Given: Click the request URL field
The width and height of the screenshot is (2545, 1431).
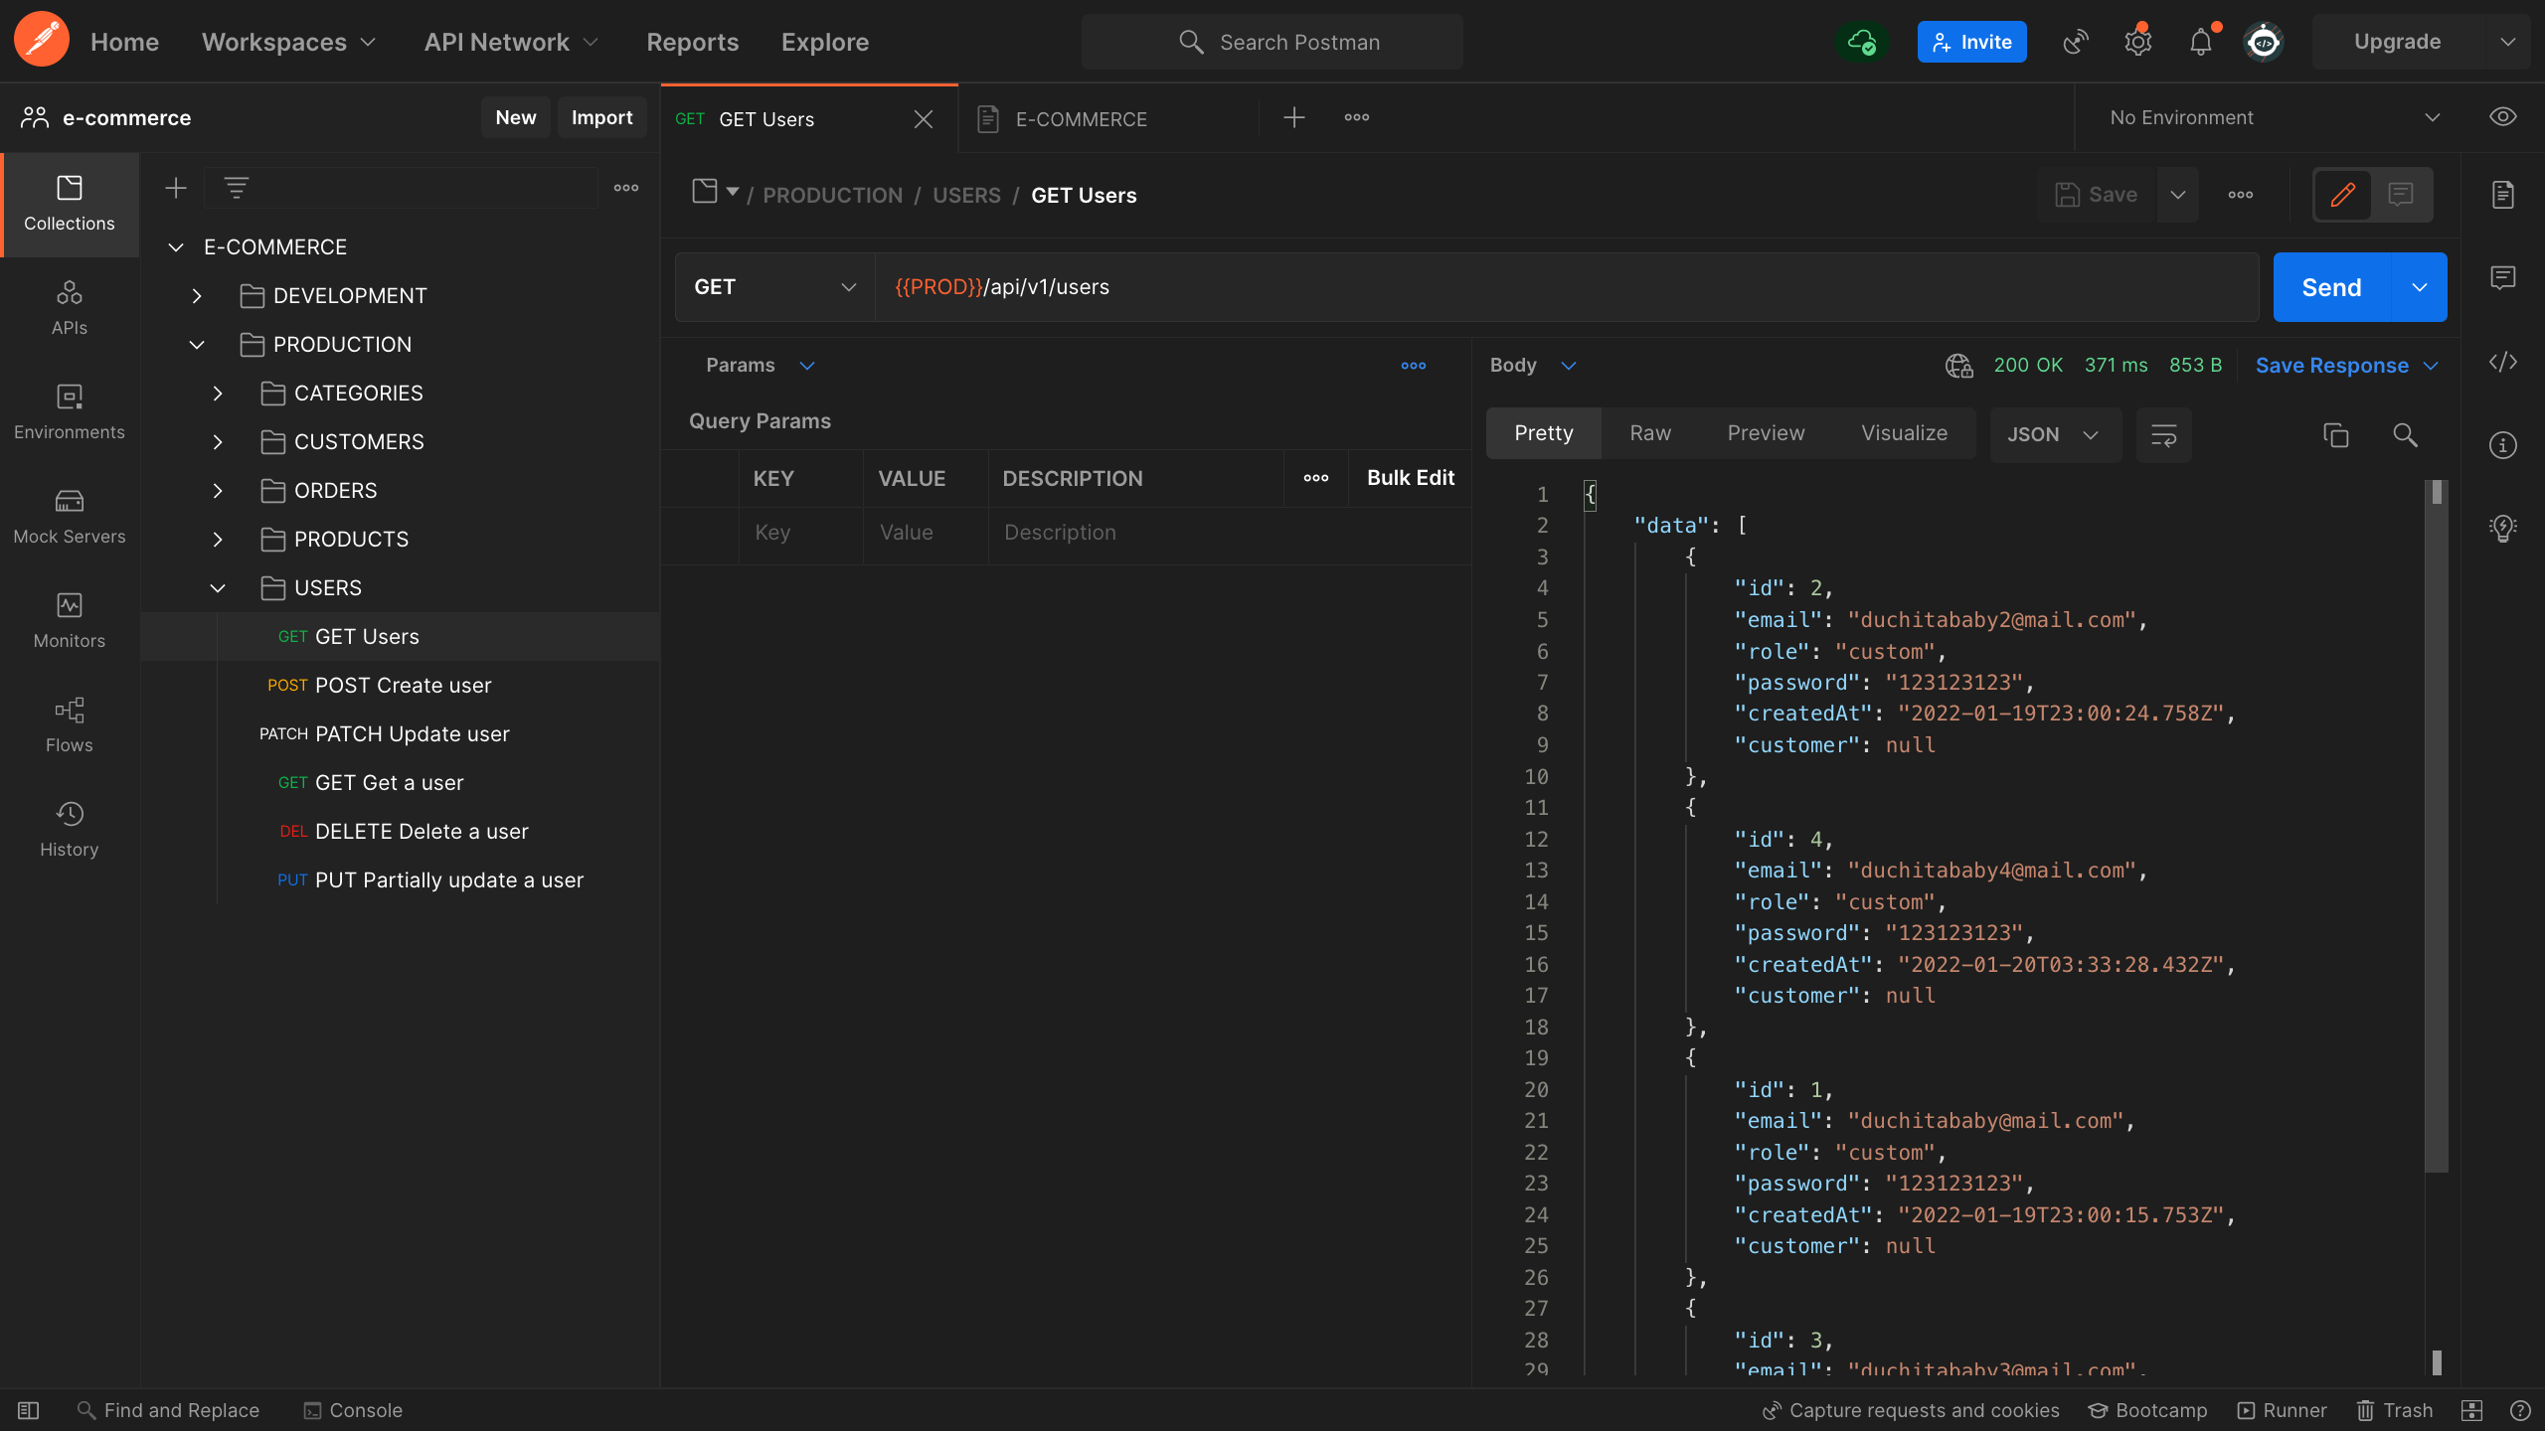Looking at the screenshot, I should point(1567,287).
